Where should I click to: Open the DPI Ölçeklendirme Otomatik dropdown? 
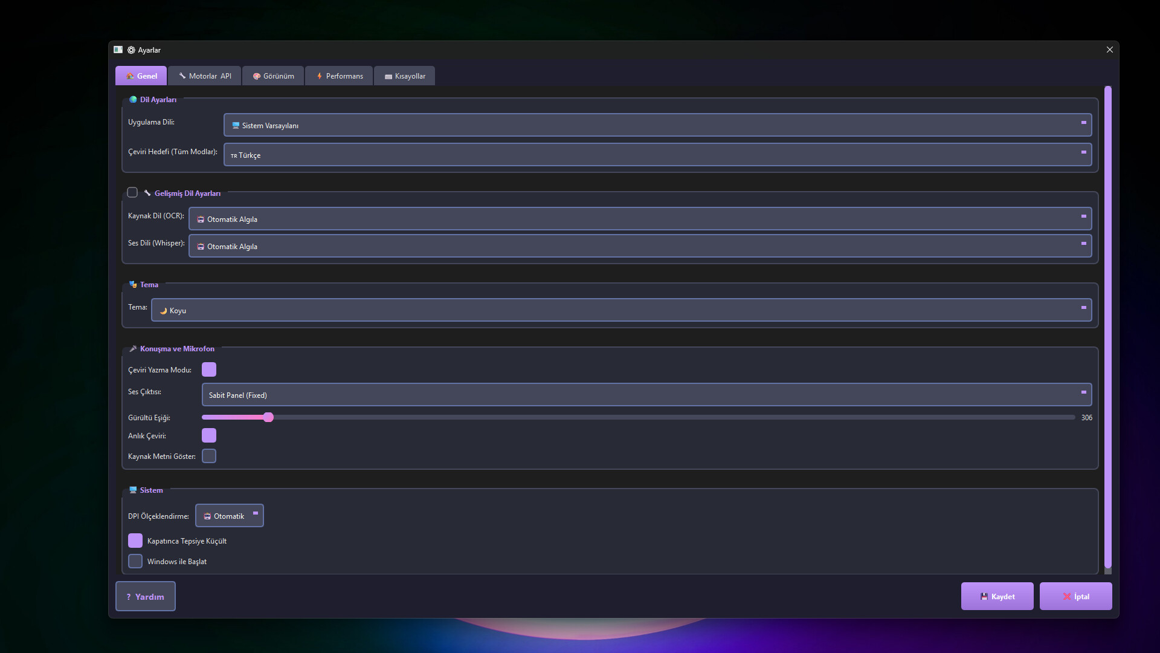tap(230, 516)
